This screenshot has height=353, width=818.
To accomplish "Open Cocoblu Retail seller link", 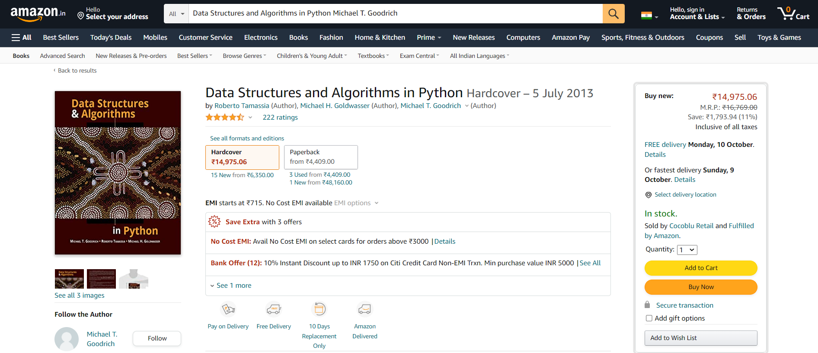I will pos(691,226).
